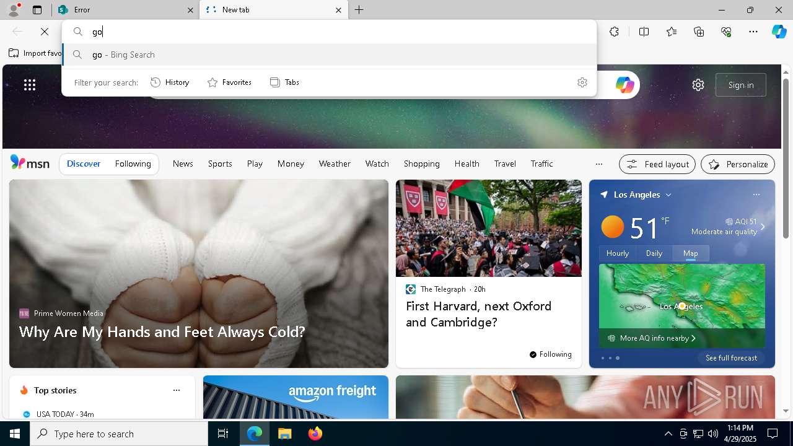Image resolution: width=793 pixels, height=446 pixels.
Task: Open the Watch section
Action: pos(377,164)
